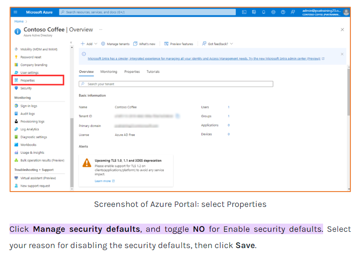This screenshot has width=360, height=261.
Task: Copy the Tenant ID with the copy icon
Action: coord(178,116)
